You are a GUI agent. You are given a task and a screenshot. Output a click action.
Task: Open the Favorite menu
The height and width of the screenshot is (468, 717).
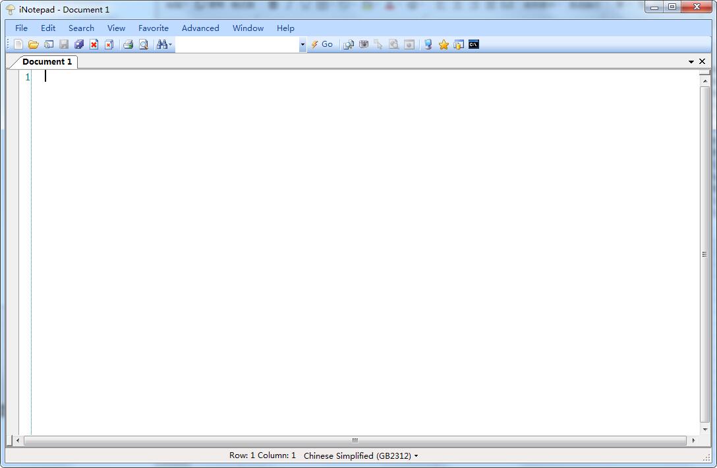154,28
